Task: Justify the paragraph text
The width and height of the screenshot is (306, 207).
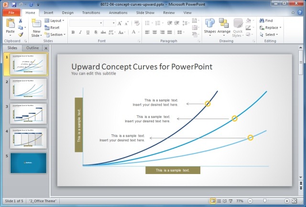Action: pos(170,32)
